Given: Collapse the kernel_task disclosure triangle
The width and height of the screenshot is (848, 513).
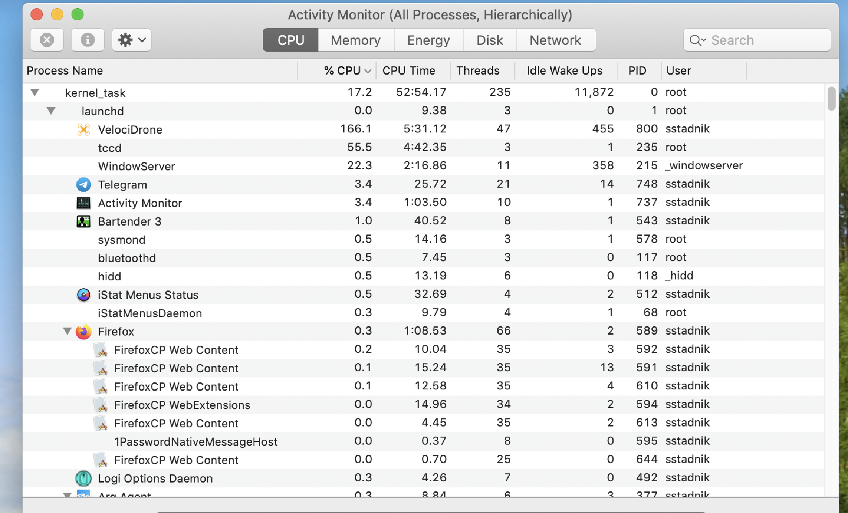Looking at the screenshot, I should [x=34, y=92].
